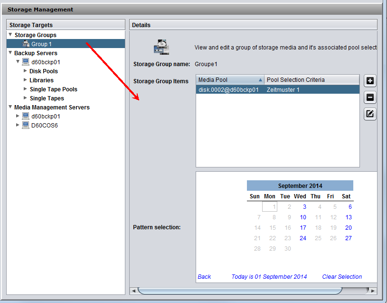Collapse the d60bckp01 backup server node
The height and width of the screenshot is (303, 387).
tap(18, 61)
